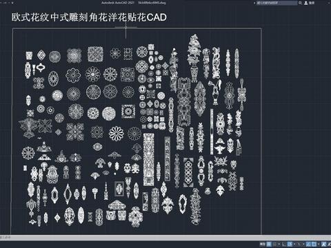Image resolution: width=331 pixels, height=248 pixels.
Task: Click the MODEL space button in status bar
Action: tap(263, 244)
